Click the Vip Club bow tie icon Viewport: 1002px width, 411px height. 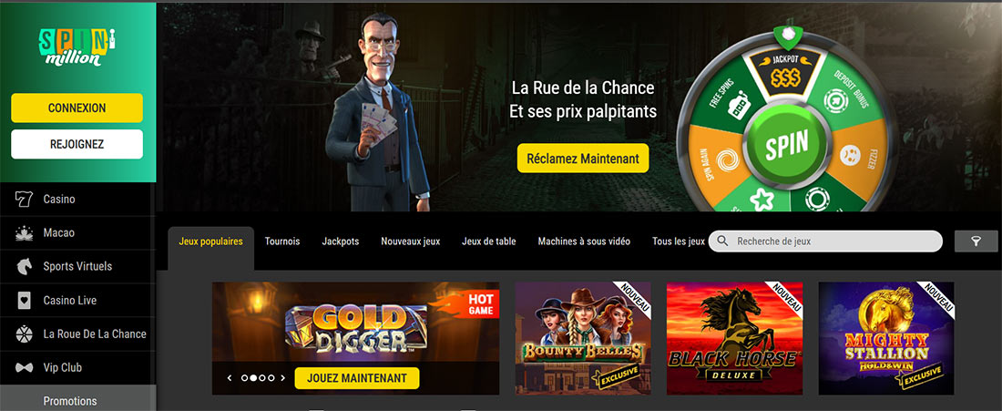click(24, 367)
